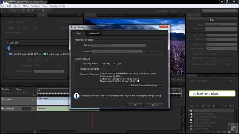
Task: Open the Edit menu
Action: click(x=9, y=6)
